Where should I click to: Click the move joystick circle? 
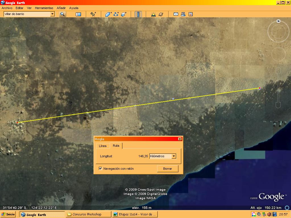[278, 54]
